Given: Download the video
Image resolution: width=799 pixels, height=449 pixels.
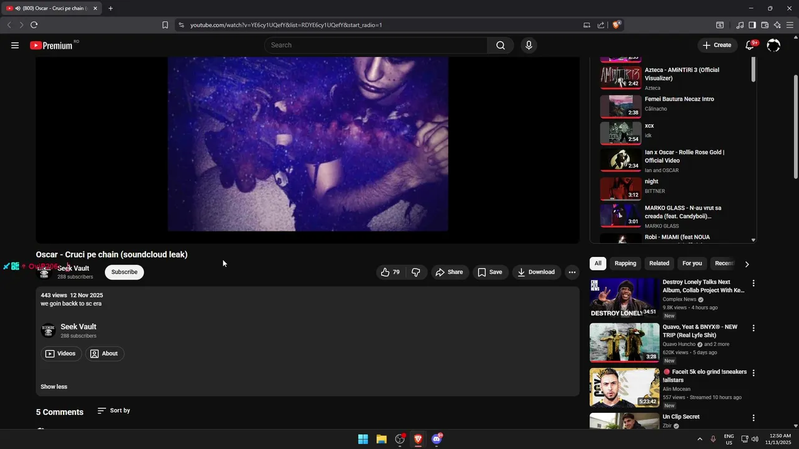Looking at the screenshot, I should (536, 272).
